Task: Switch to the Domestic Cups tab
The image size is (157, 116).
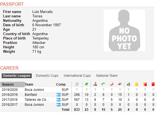Action: click(x=47, y=76)
